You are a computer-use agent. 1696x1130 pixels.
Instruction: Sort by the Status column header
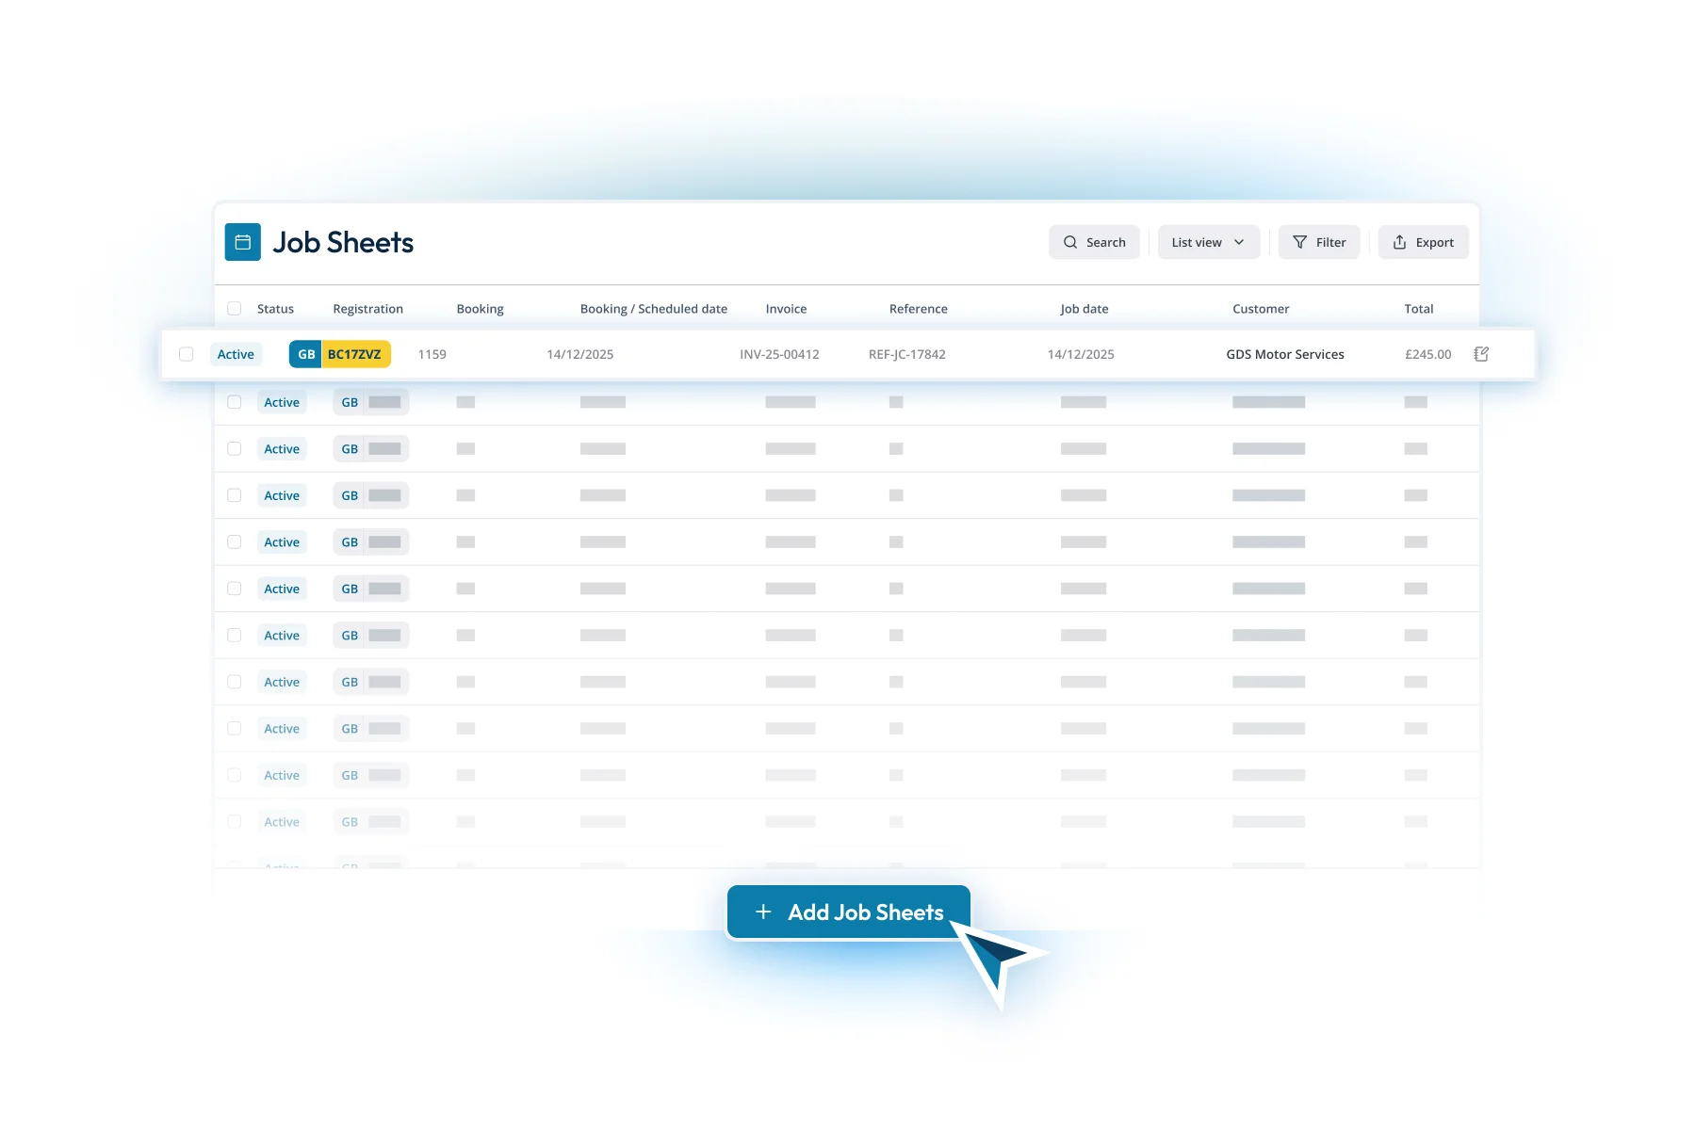275,309
